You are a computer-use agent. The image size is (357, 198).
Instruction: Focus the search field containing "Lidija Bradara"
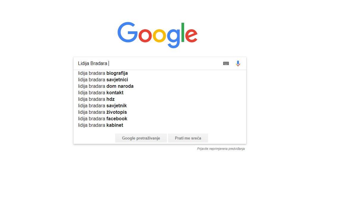pyautogui.click(x=149, y=64)
